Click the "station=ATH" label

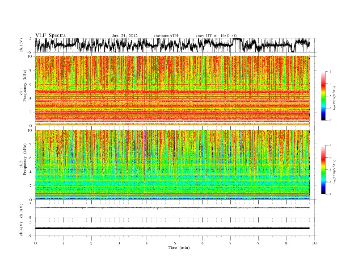166,36
